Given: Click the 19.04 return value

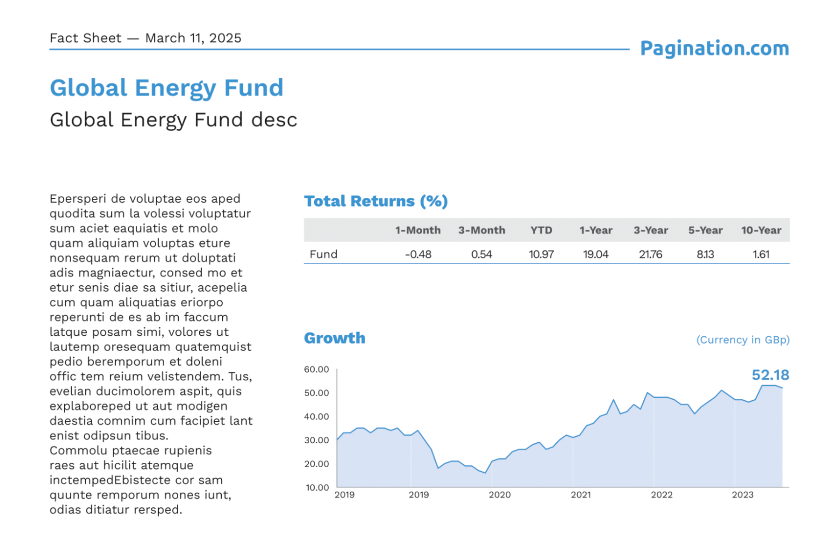Looking at the screenshot, I should (x=595, y=254).
